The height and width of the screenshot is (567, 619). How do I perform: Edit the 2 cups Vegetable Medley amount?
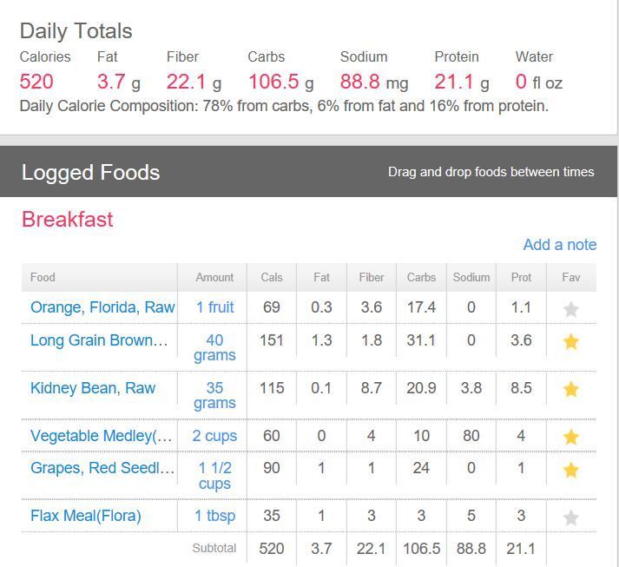pos(214,436)
